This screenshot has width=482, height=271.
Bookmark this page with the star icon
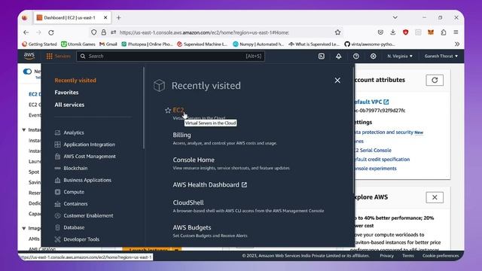click(x=337, y=32)
